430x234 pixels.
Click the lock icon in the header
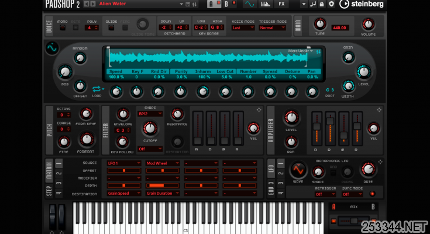(x=322, y=4)
